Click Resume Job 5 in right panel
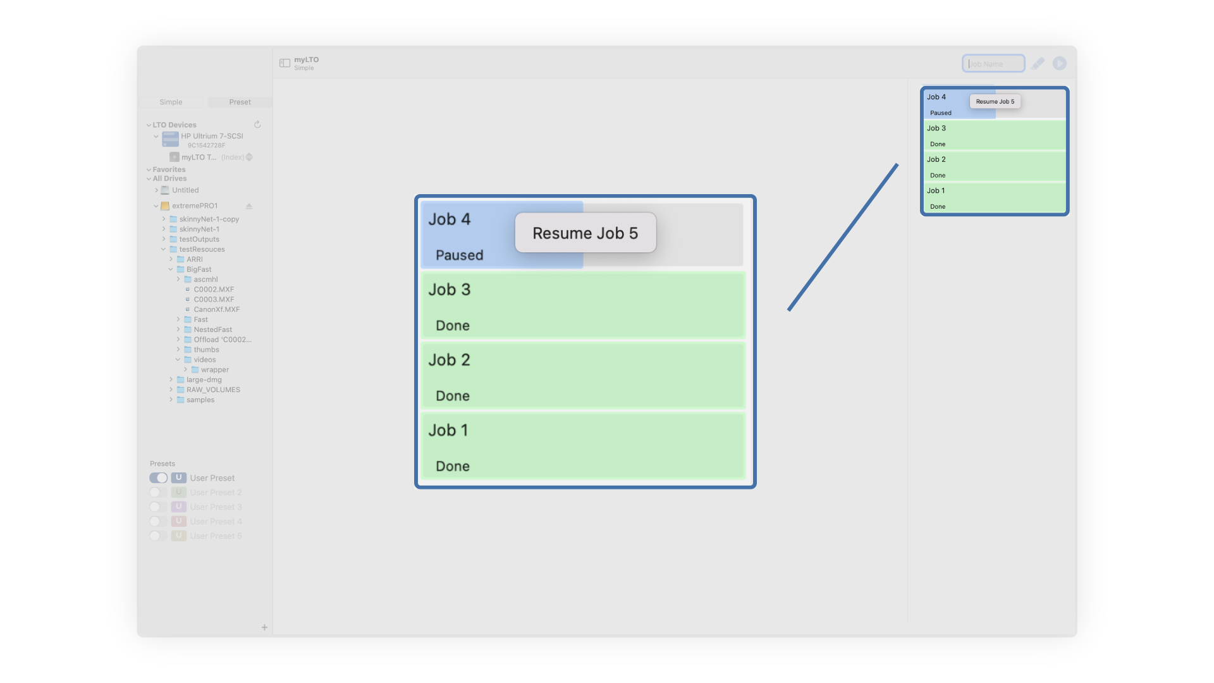 click(x=995, y=102)
